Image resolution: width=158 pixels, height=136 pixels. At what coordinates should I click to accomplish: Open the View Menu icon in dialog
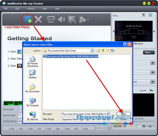tap(113, 51)
